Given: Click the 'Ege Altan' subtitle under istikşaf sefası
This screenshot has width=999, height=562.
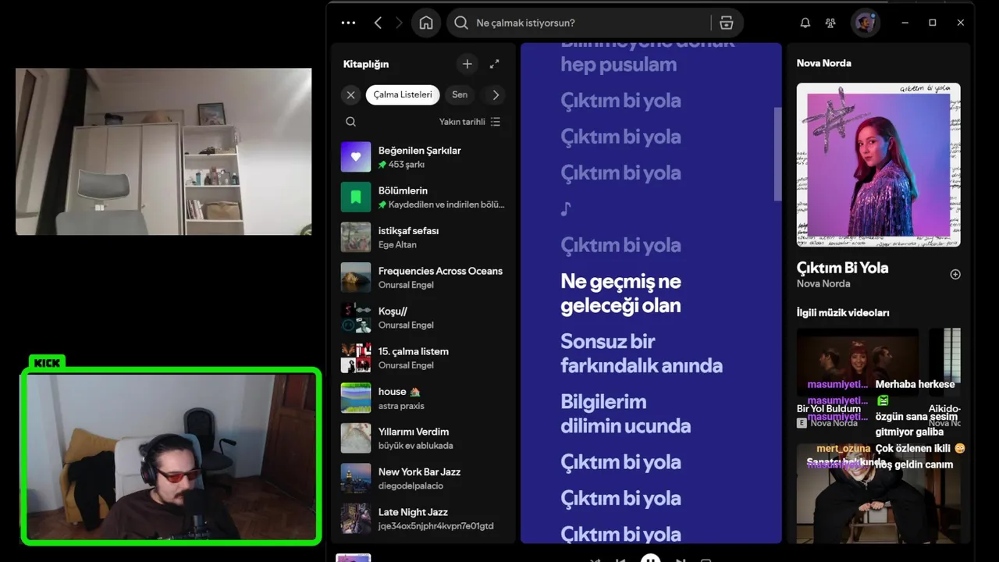Looking at the screenshot, I should point(397,245).
